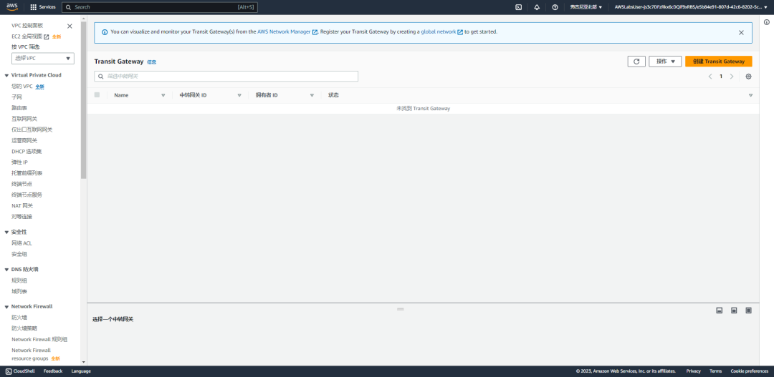Set the details panel to the medium layout
Screen dimensions: 774x377
click(x=734, y=310)
